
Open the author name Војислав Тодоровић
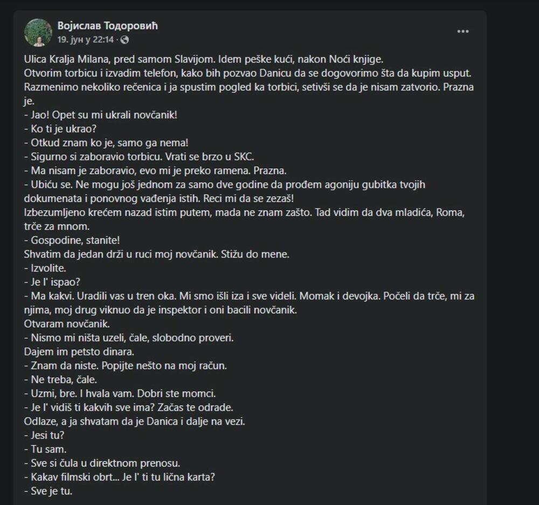(x=107, y=26)
